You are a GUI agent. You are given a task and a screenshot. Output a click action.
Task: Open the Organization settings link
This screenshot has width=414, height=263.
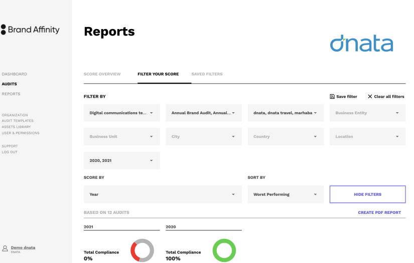[x=15, y=115]
